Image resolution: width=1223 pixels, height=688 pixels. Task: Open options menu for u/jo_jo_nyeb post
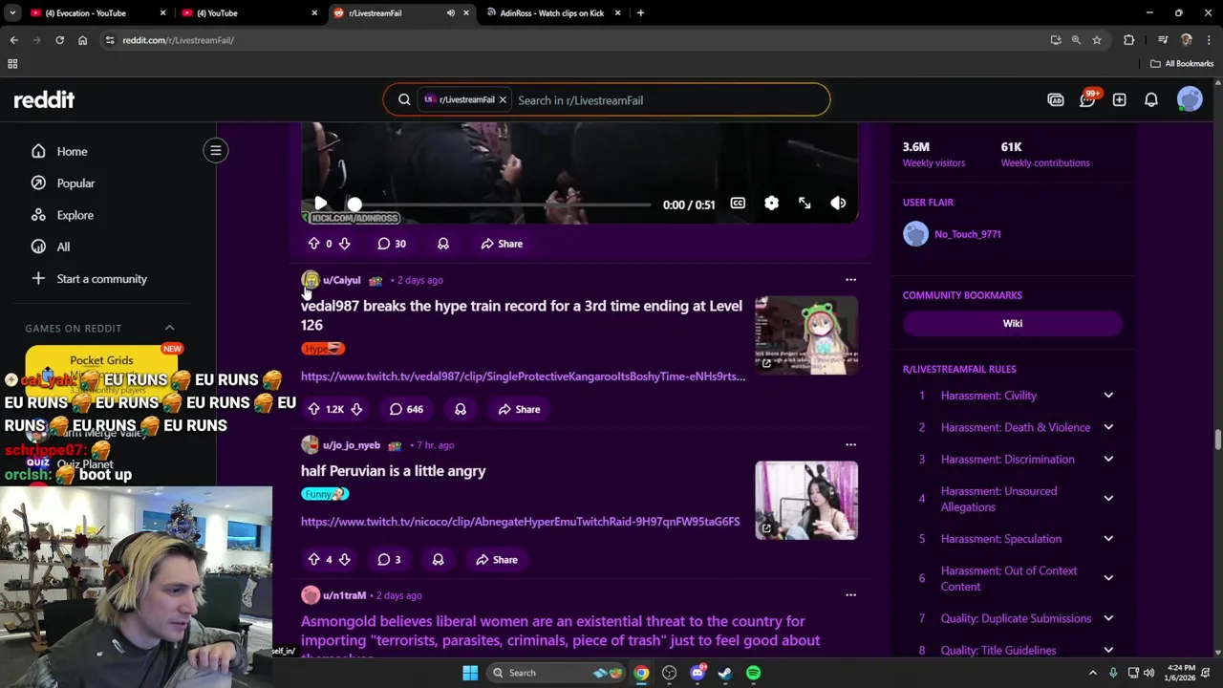click(850, 444)
